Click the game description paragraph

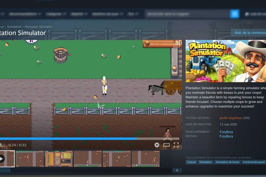point(226,97)
